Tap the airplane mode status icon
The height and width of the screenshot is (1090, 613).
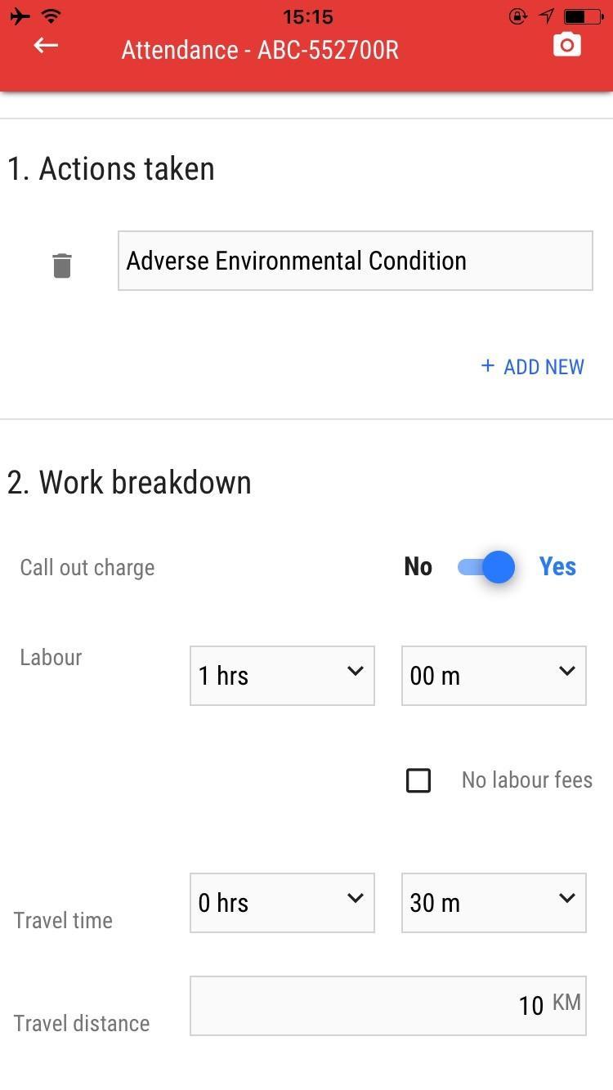tap(20, 16)
